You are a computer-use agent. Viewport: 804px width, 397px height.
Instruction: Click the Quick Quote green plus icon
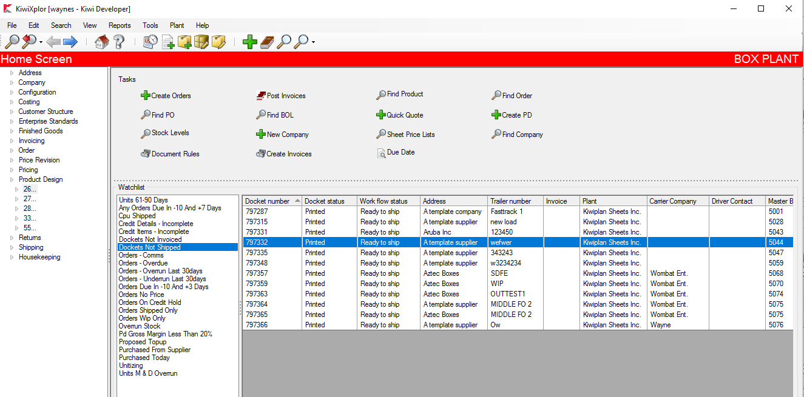pos(381,115)
